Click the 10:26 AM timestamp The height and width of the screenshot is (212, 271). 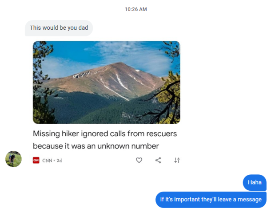tap(136, 9)
